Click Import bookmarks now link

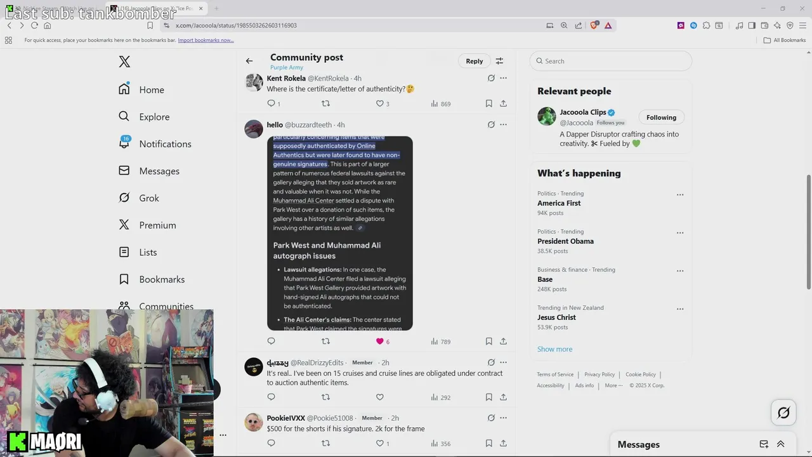pos(206,40)
